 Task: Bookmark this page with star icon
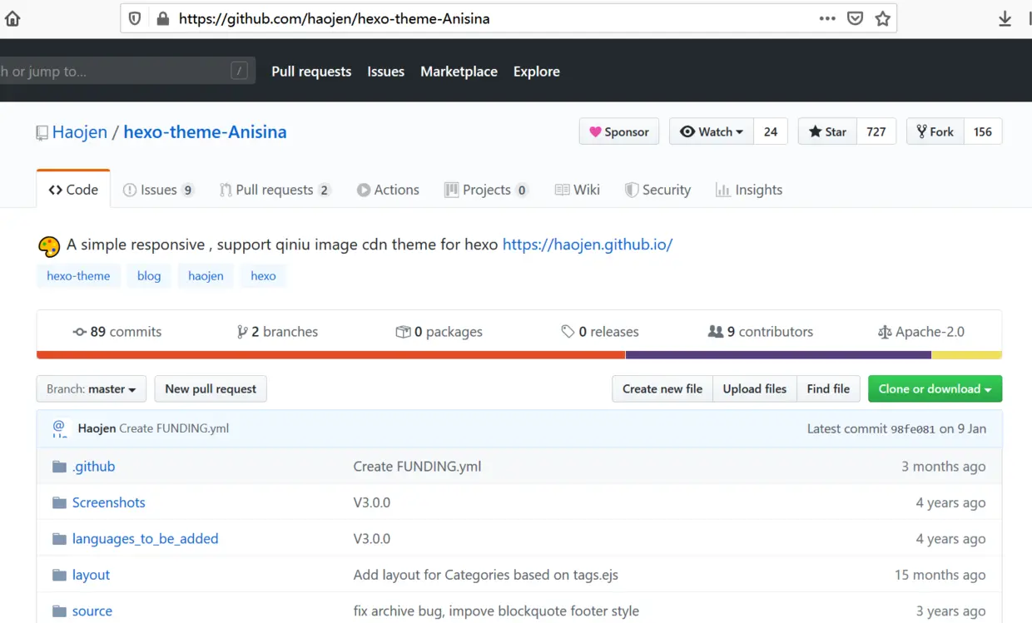point(883,18)
